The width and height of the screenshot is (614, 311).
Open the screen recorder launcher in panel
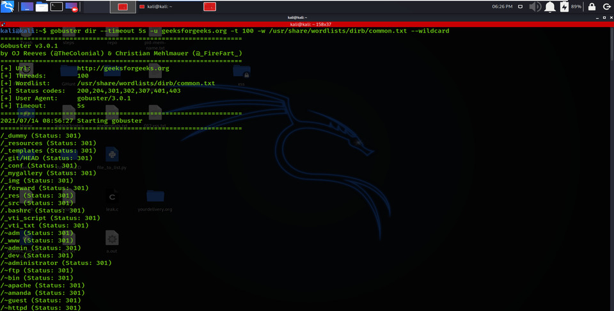pos(72,6)
